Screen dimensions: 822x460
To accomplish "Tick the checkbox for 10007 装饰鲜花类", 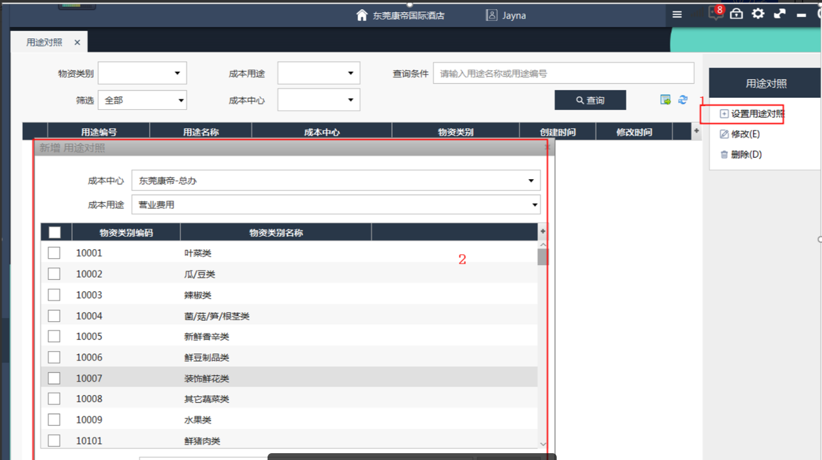I will point(54,378).
